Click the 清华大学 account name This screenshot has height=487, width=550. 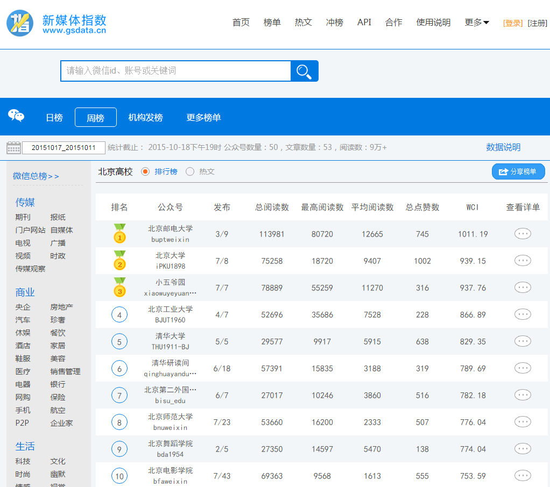(x=171, y=336)
